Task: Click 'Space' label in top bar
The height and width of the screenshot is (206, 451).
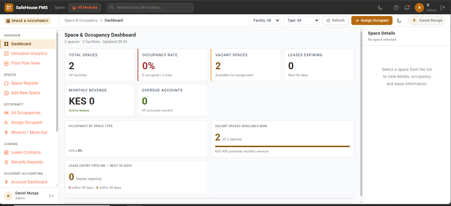Action: [x=60, y=7]
